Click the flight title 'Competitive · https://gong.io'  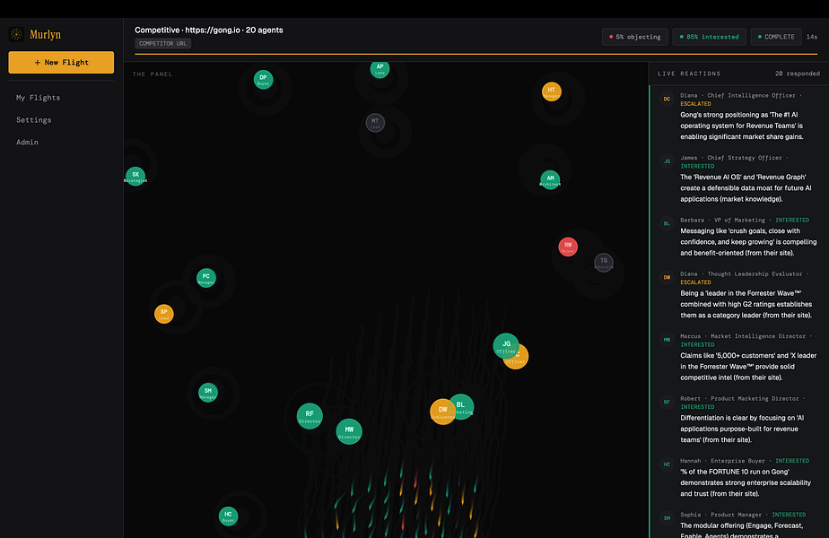pos(188,30)
